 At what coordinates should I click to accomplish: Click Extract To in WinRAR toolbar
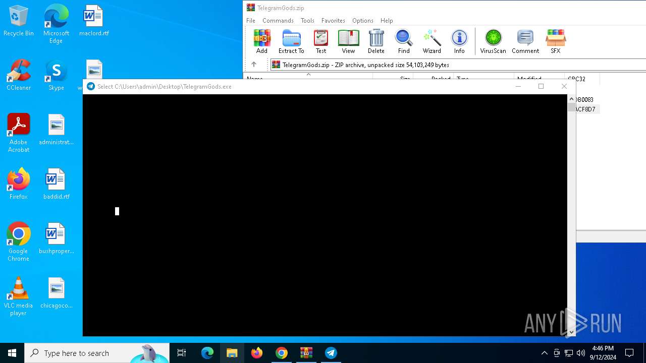[291, 41]
